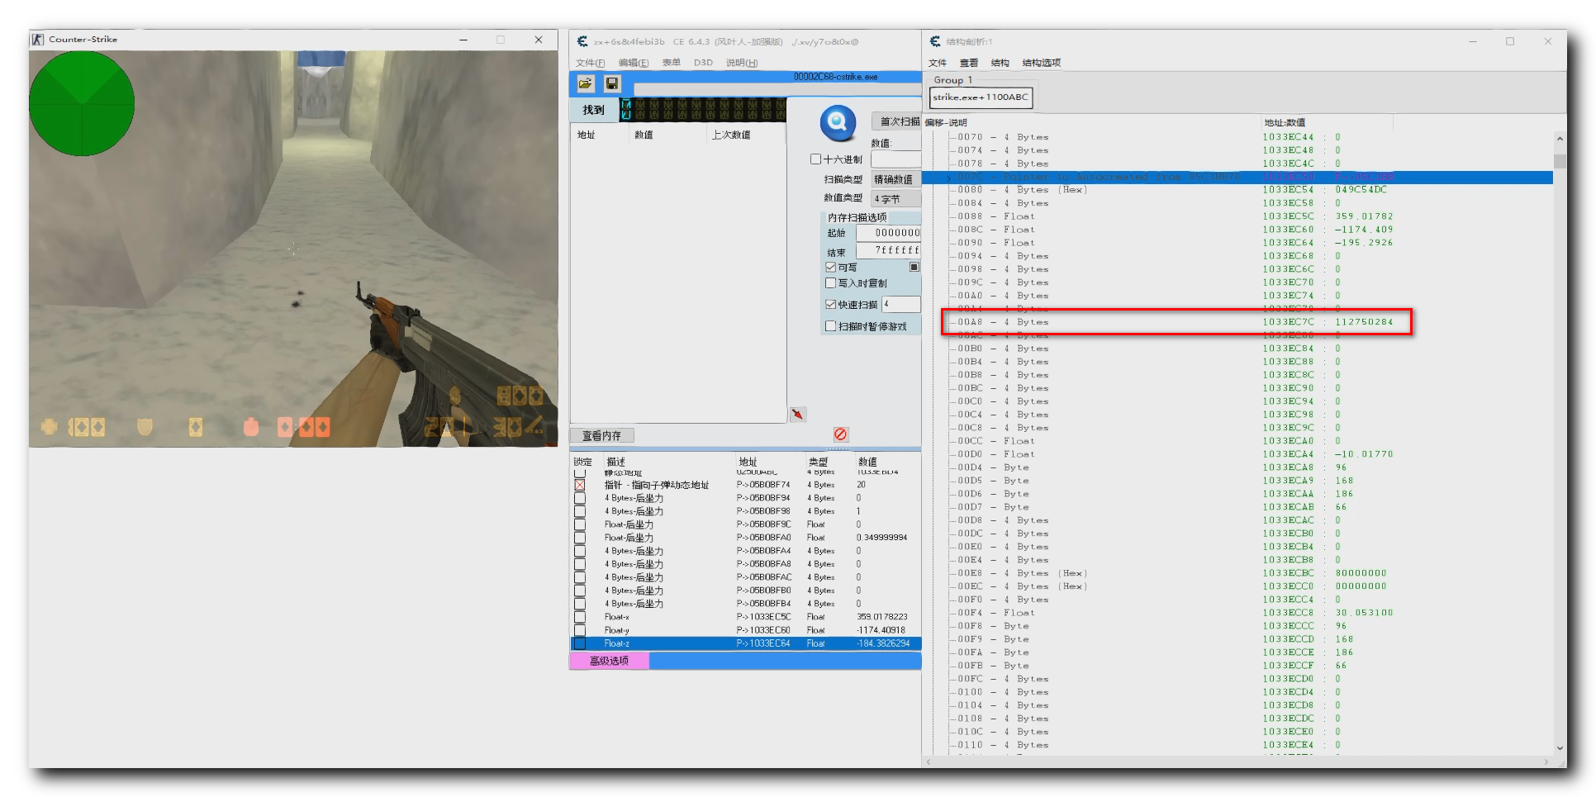
Task: Click the 高级选项 advanced options button
Action: point(610,661)
